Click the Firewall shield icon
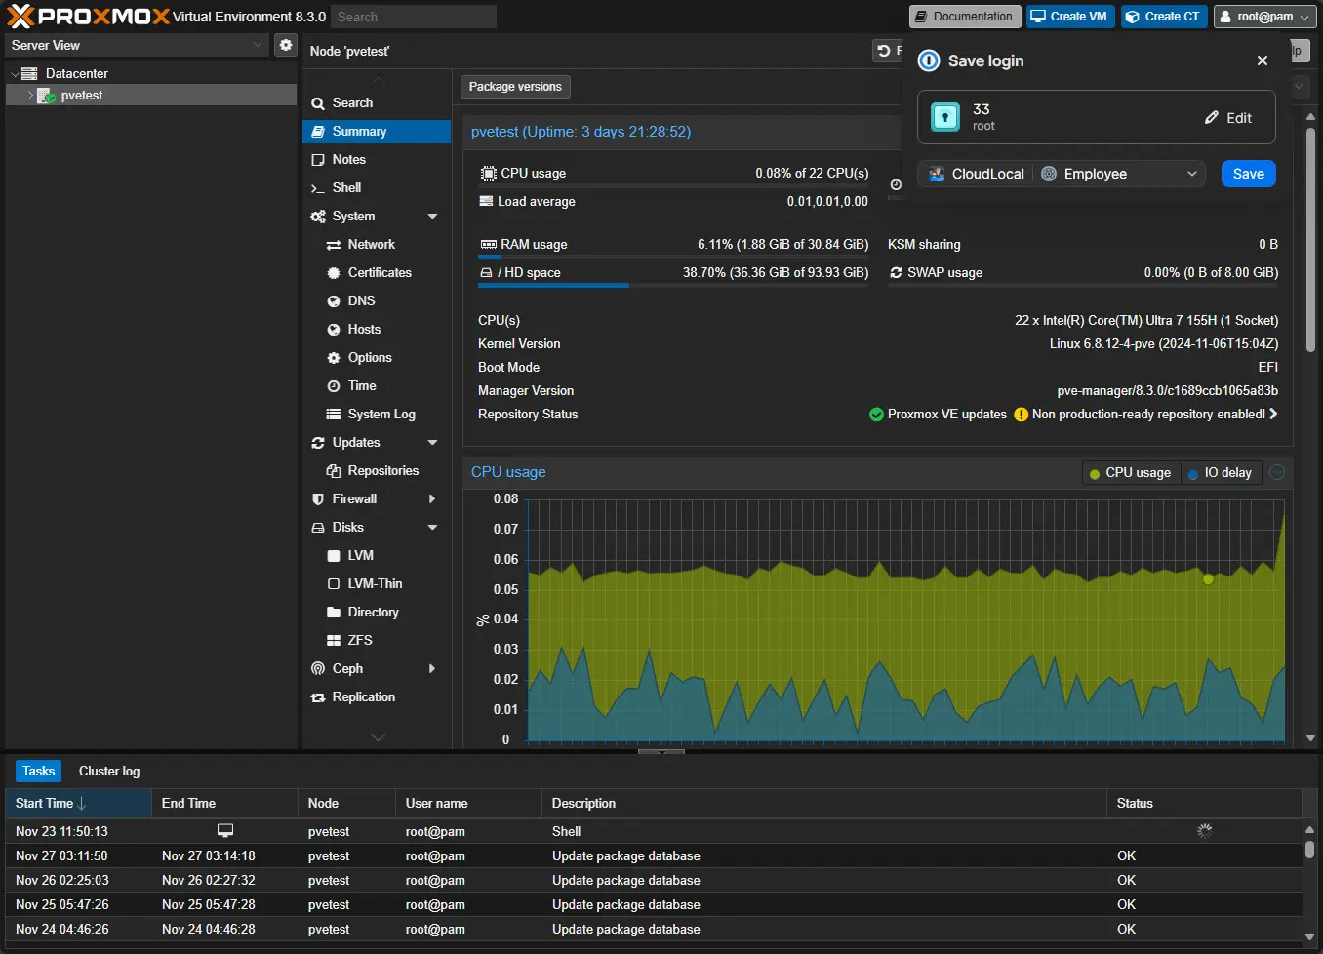The image size is (1323, 954). 318,499
